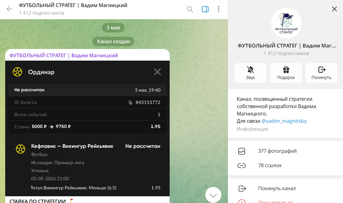Image resolution: width=343 pixels, height=203 pixels.
Task: Click the 1 412 подписчиков text in info panel
Action: pyautogui.click(x=286, y=53)
